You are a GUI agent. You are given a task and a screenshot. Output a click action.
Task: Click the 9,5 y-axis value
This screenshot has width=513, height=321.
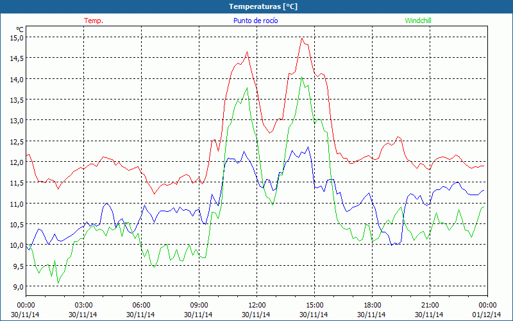[19, 266]
